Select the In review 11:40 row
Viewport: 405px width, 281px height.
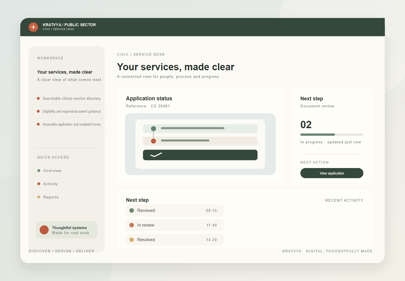coord(175,225)
